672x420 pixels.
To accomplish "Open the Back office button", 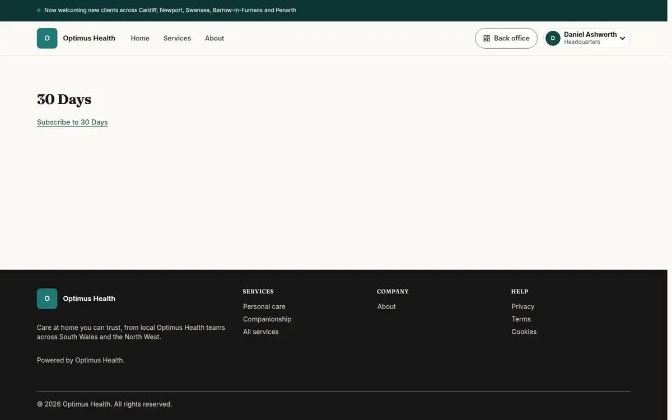I will (x=506, y=38).
